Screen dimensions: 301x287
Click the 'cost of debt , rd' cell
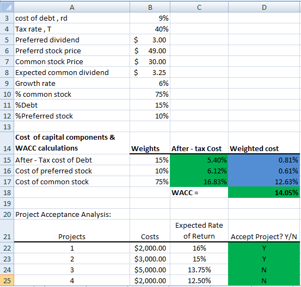(x=72, y=18)
